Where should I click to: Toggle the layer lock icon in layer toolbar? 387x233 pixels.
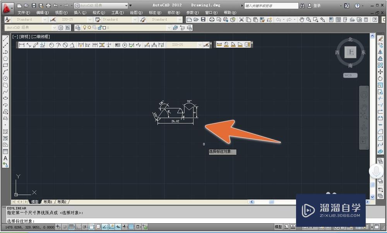(100, 27)
